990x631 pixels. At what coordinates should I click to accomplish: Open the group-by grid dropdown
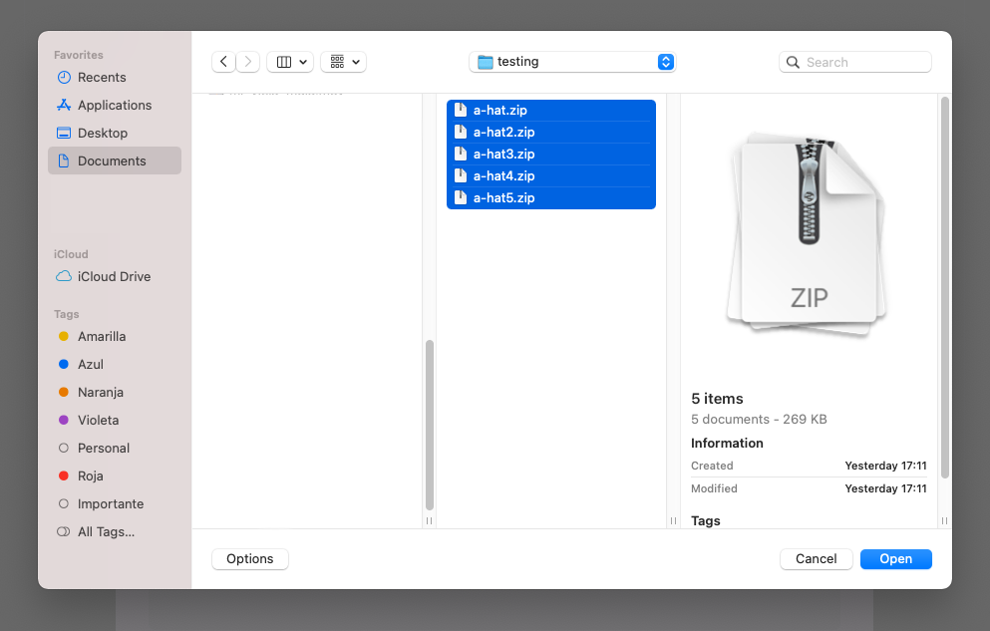343,62
